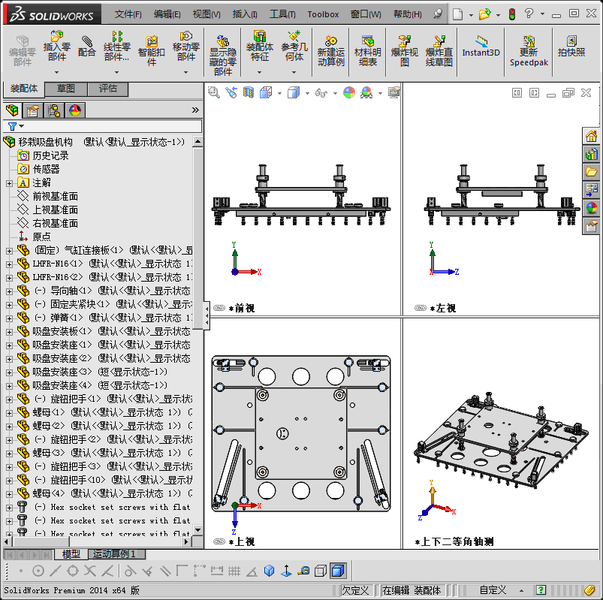Click the filter funnel icon
603x600 pixels.
[x=12, y=126]
